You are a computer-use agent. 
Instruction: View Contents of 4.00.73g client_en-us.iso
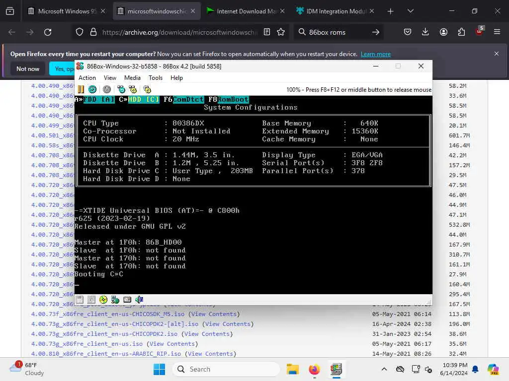click(x=172, y=344)
